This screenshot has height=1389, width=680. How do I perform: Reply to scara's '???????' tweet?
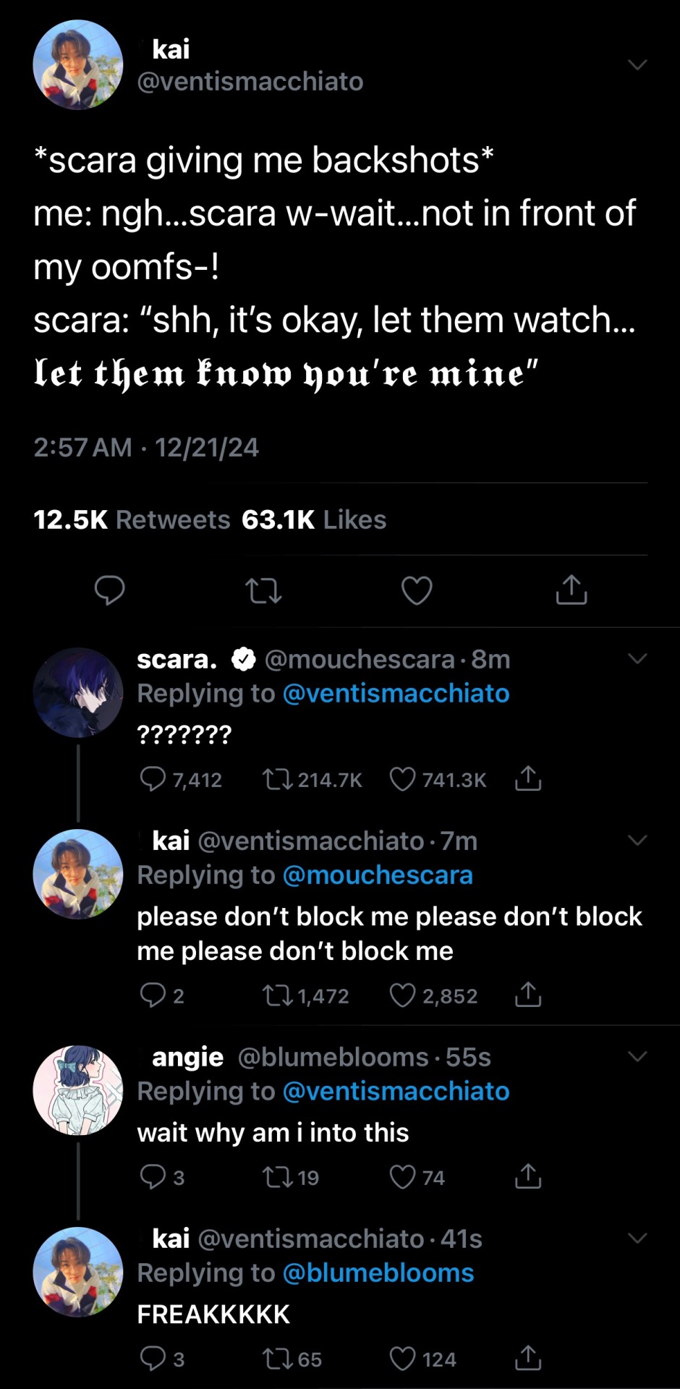pos(153,779)
